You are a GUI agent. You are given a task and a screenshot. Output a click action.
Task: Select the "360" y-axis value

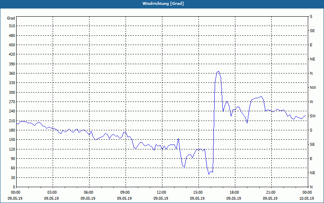pyautogui.click(x=12, y=73)
